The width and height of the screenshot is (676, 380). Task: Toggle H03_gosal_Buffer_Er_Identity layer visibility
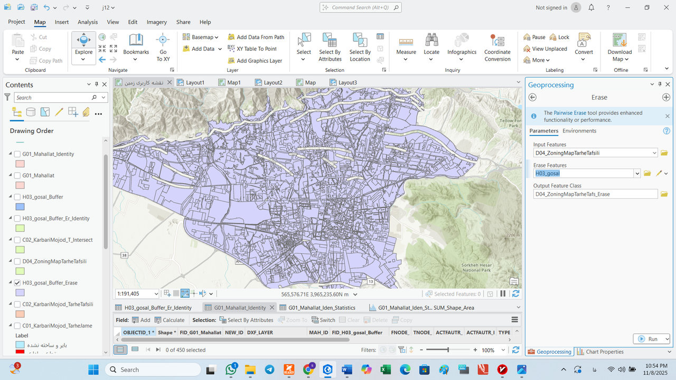(17, 218)
